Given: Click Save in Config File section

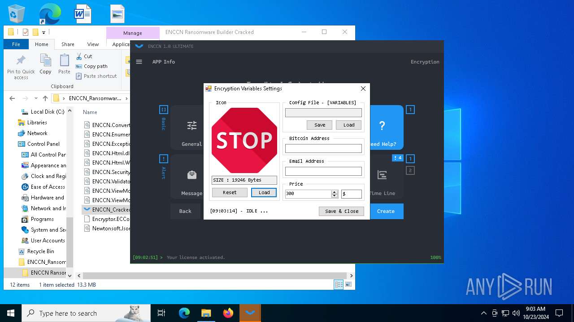Looking at the screenshot, I should [x=319, y=125].
